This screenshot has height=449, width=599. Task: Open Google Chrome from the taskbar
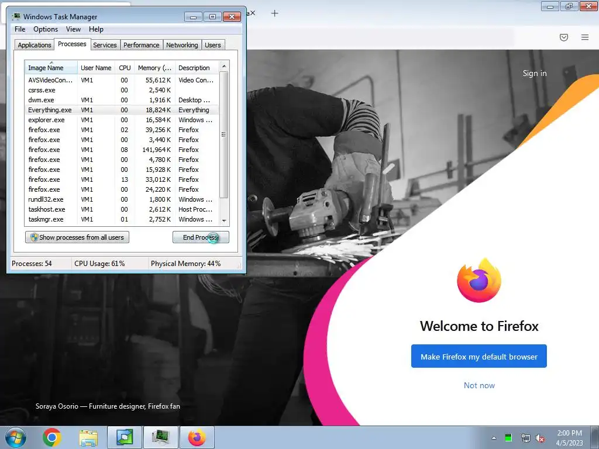(x=52, y=437)
